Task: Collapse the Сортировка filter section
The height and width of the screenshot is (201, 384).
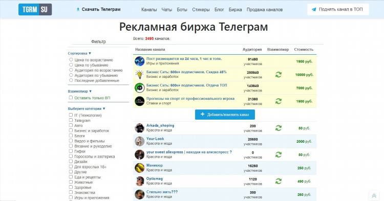Action: [x=79, y=53]
